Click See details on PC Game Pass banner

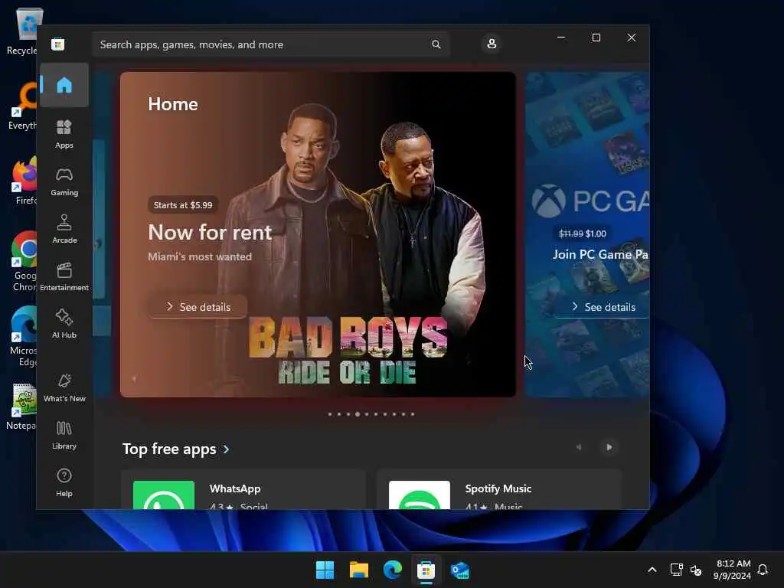click(x=603, y=307)
